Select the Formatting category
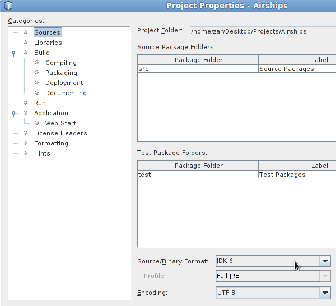 [51, 143]
